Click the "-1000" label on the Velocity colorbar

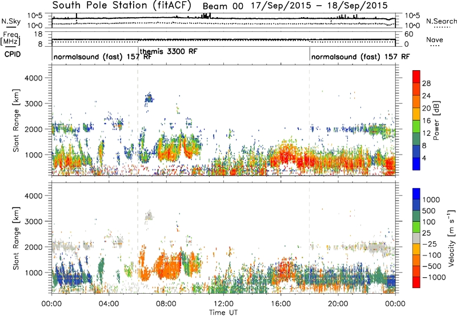pyautogui.click(x=434, y=277)
